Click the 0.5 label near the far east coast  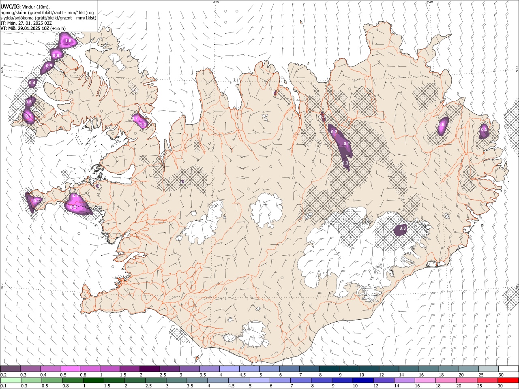[x=484, y=130]
